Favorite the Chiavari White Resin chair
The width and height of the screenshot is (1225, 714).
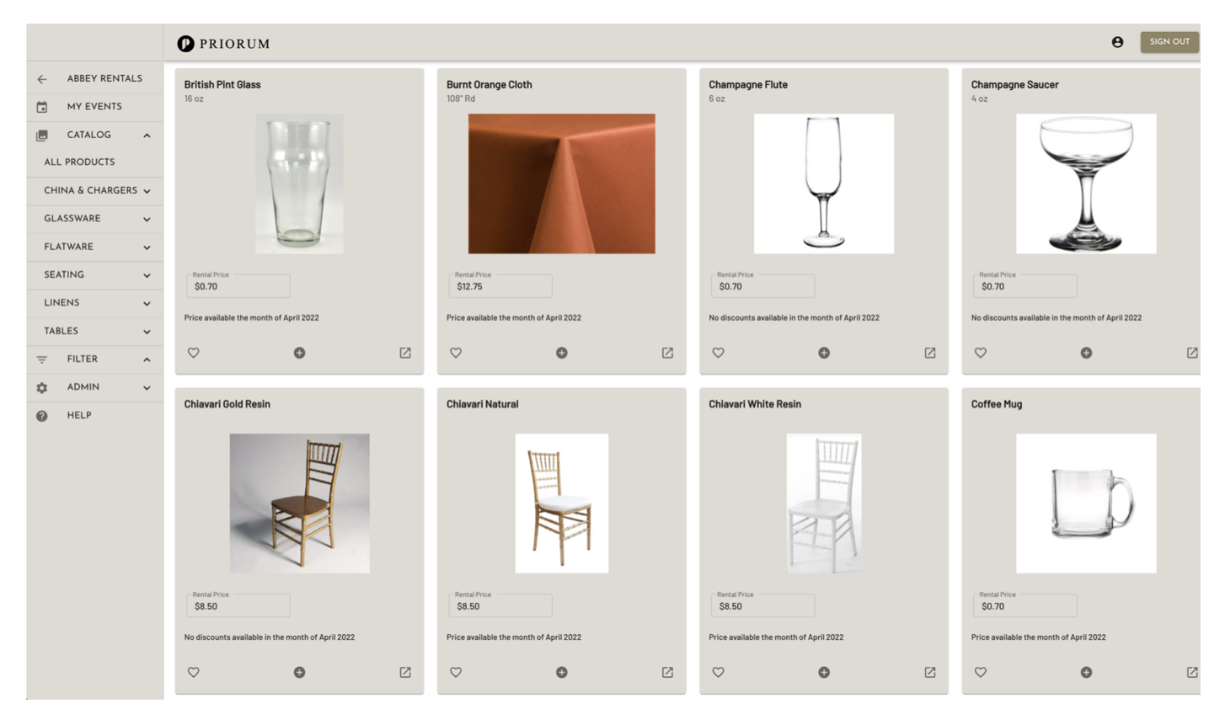click(719, 673)
